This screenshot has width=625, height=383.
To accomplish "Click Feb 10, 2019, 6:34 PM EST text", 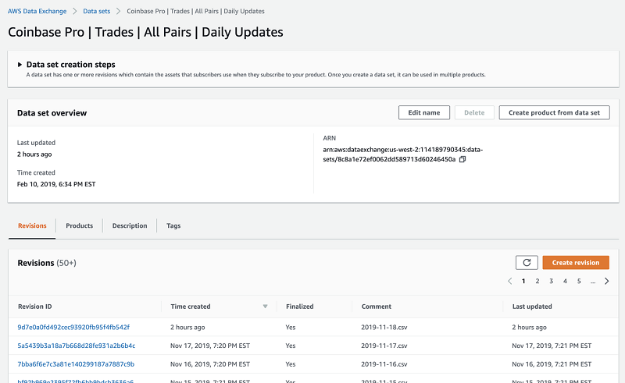I will tap(56, 184).
